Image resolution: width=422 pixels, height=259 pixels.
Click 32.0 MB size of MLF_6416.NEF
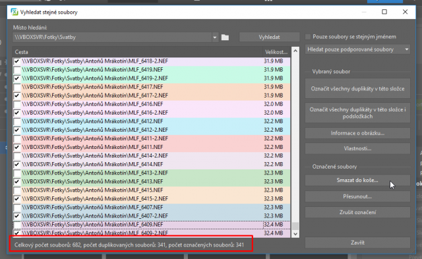(273, 104)
